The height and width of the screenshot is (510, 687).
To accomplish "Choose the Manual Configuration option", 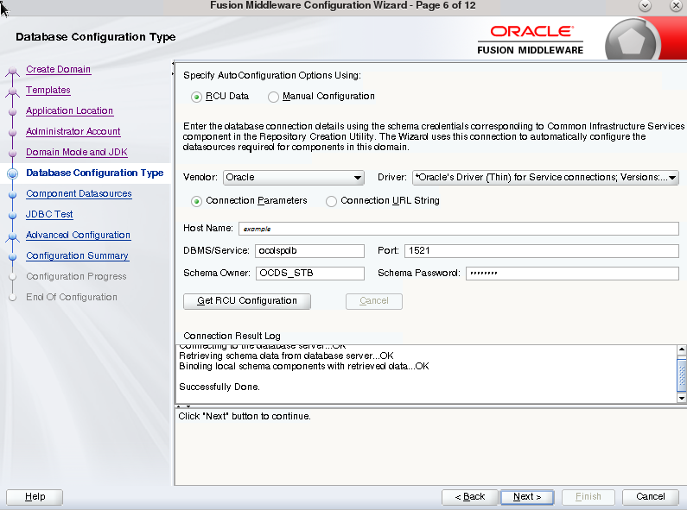I will [x=273, y=97].
